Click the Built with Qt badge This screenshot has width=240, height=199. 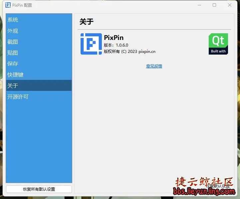pyautogui.click(x=218, y=44)
